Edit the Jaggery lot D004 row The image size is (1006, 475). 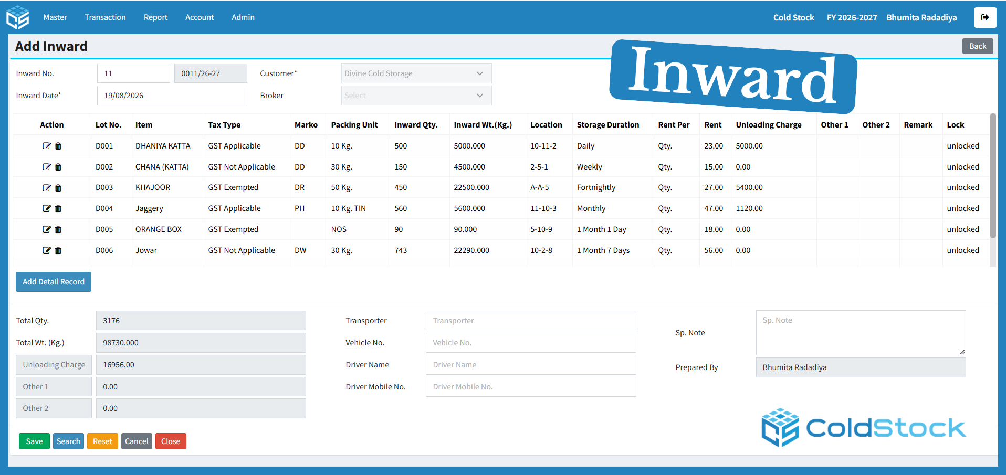47,208
